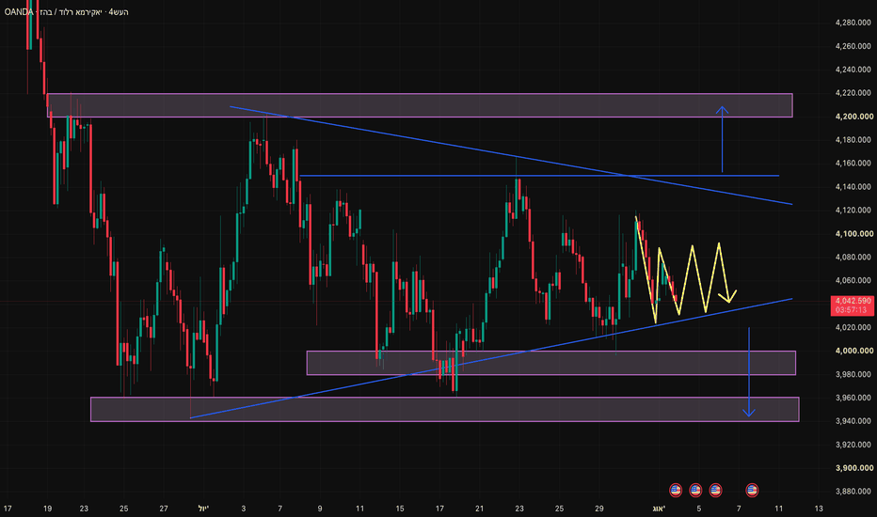
Task: Click price axis label 4,000.000
Action: pyautogui.click(x=853, y=351)
